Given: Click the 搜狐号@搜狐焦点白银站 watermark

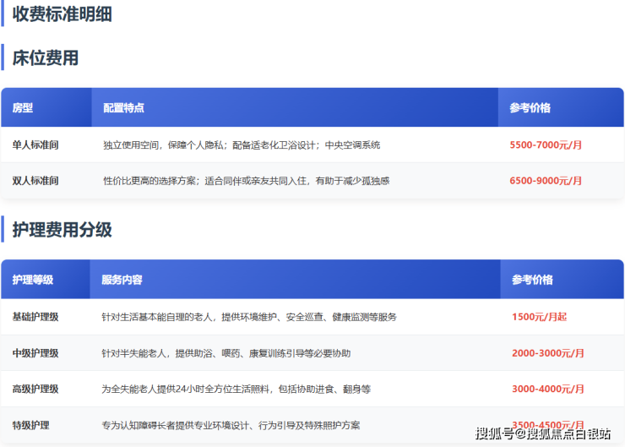Looking at the screenshot, I should coord(542,434).
